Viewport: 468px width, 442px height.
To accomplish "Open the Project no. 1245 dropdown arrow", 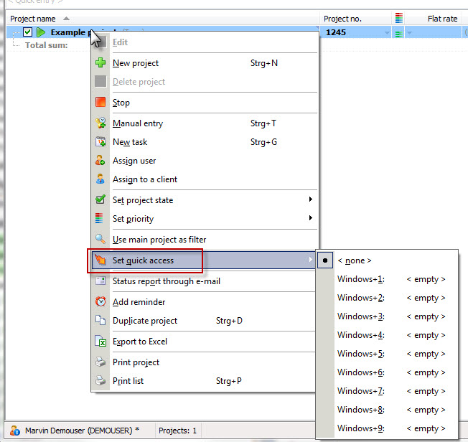I will (x=387, y=32).
